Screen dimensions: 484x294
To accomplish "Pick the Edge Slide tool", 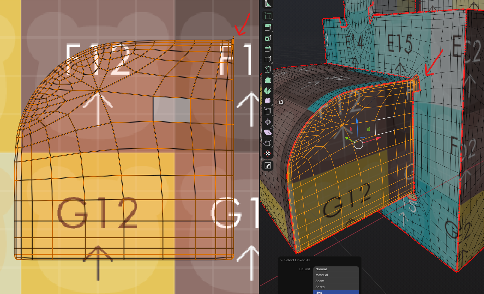I will [268, 111].
